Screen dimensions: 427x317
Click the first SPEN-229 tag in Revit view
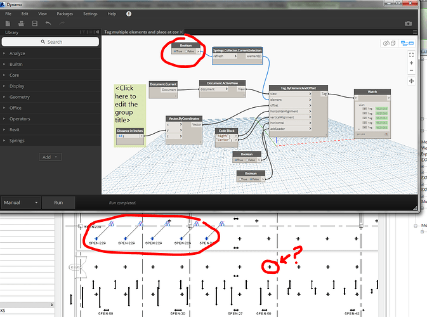(98, 243)
